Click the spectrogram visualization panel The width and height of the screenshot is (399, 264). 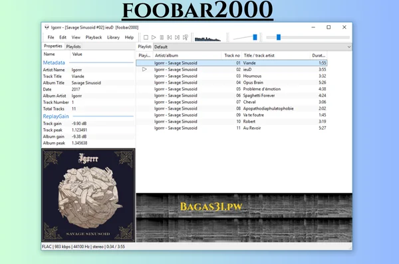(244, 217)
